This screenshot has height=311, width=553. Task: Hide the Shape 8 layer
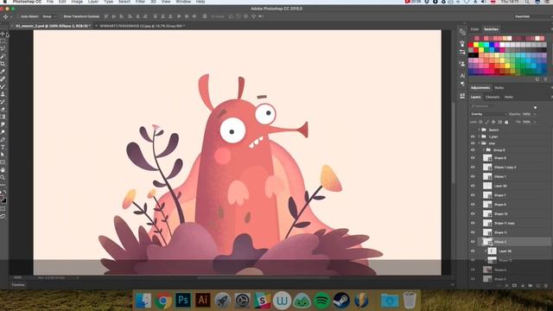point(473,158)
